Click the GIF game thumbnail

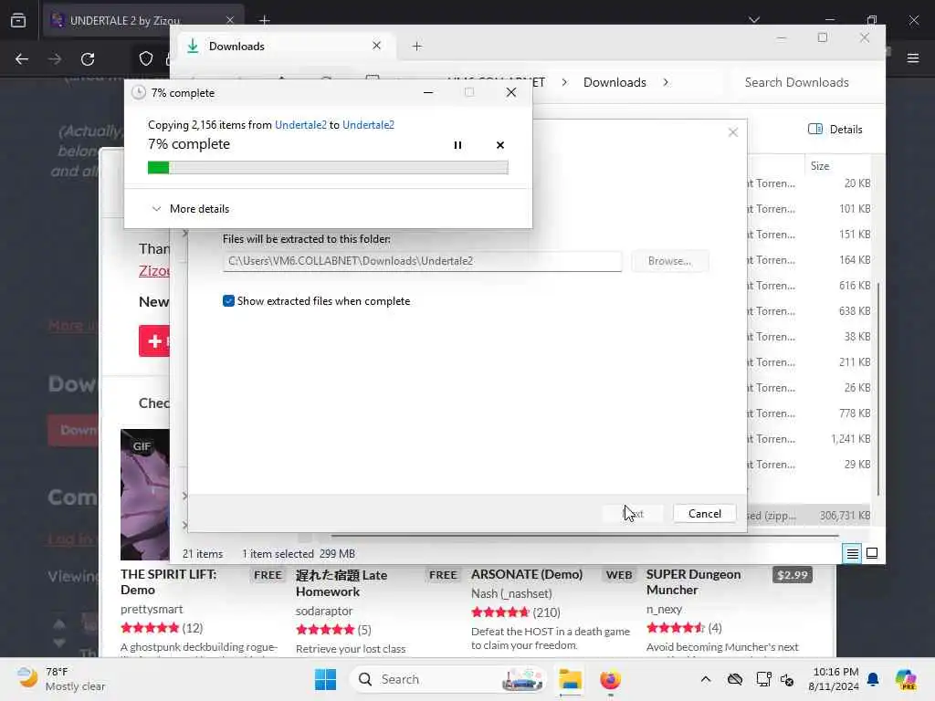145,494
